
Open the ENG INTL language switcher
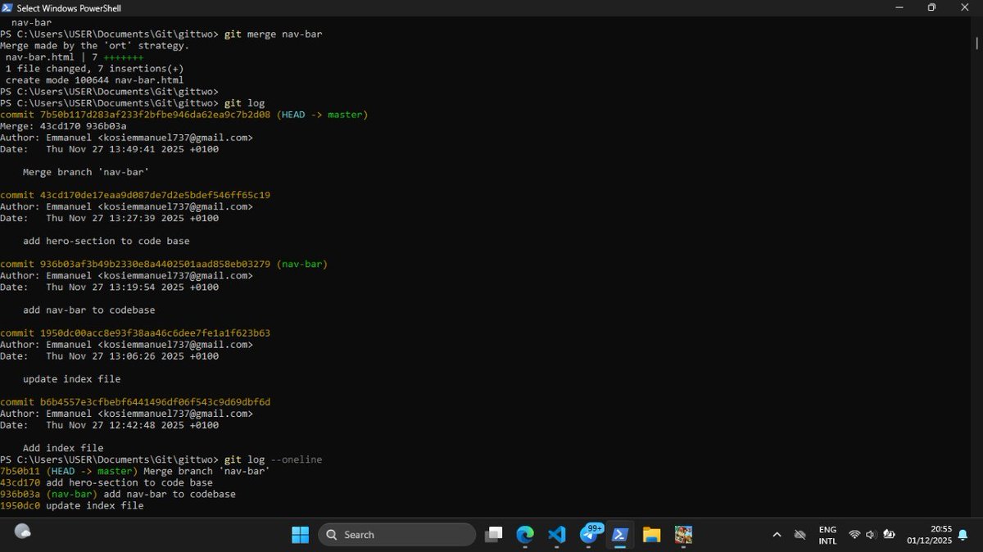tap(827, 535)
